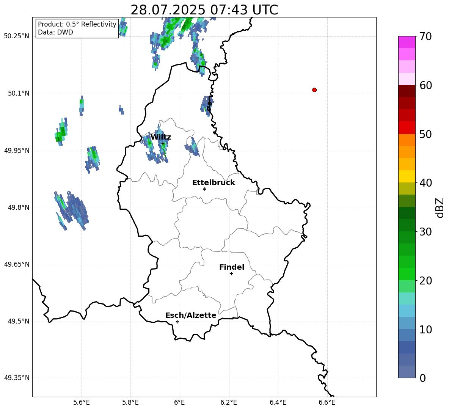Click the 50 tick on colorbar
This screenshot has width=449, height=410.
coord(425,134)
